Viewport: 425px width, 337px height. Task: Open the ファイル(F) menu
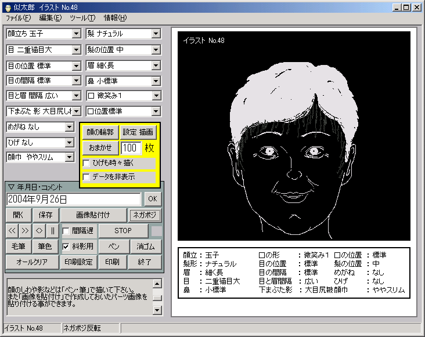coord(19,18)
